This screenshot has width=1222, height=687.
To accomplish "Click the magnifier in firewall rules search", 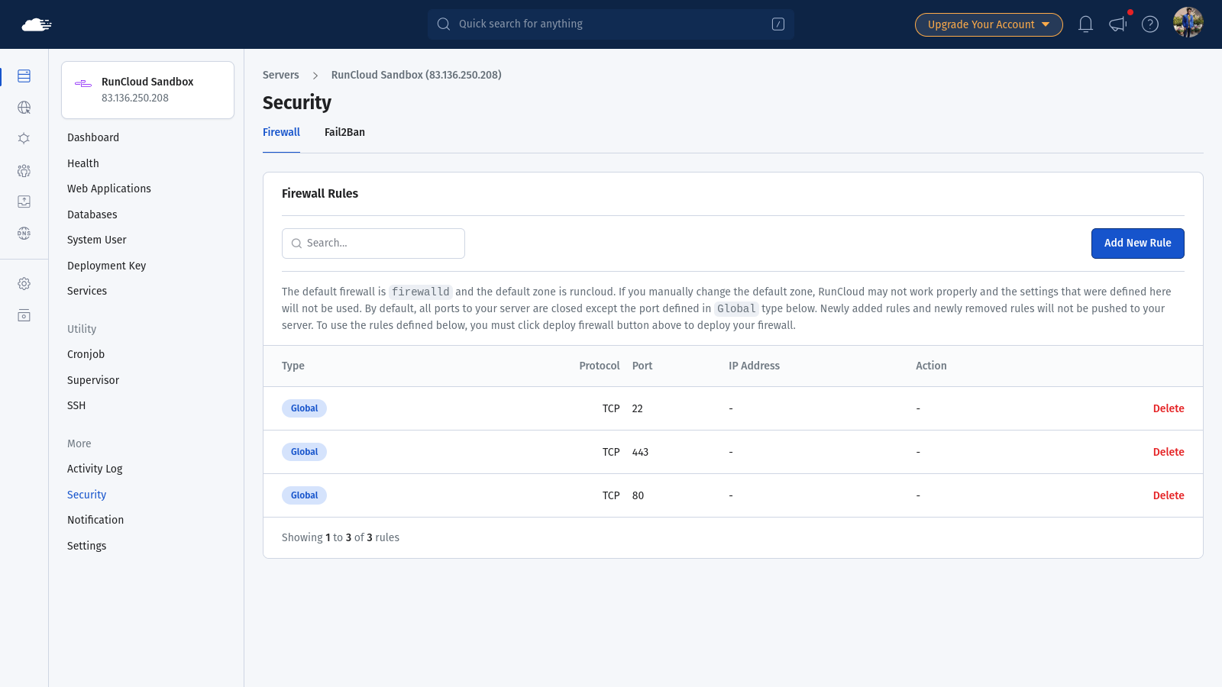I will pos(296,244).
